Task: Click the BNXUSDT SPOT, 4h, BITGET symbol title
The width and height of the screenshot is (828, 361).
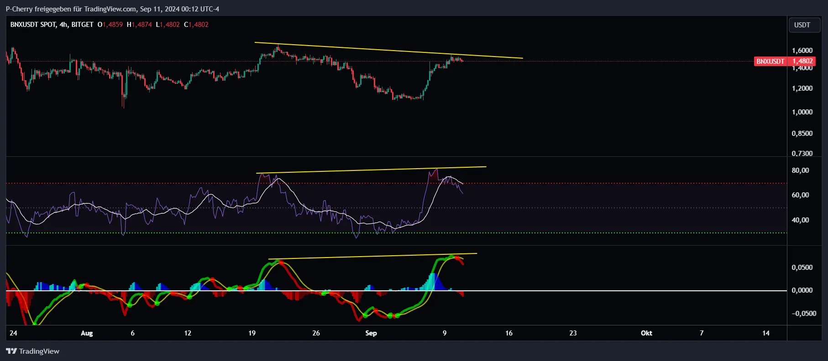Action: [52, 25]
